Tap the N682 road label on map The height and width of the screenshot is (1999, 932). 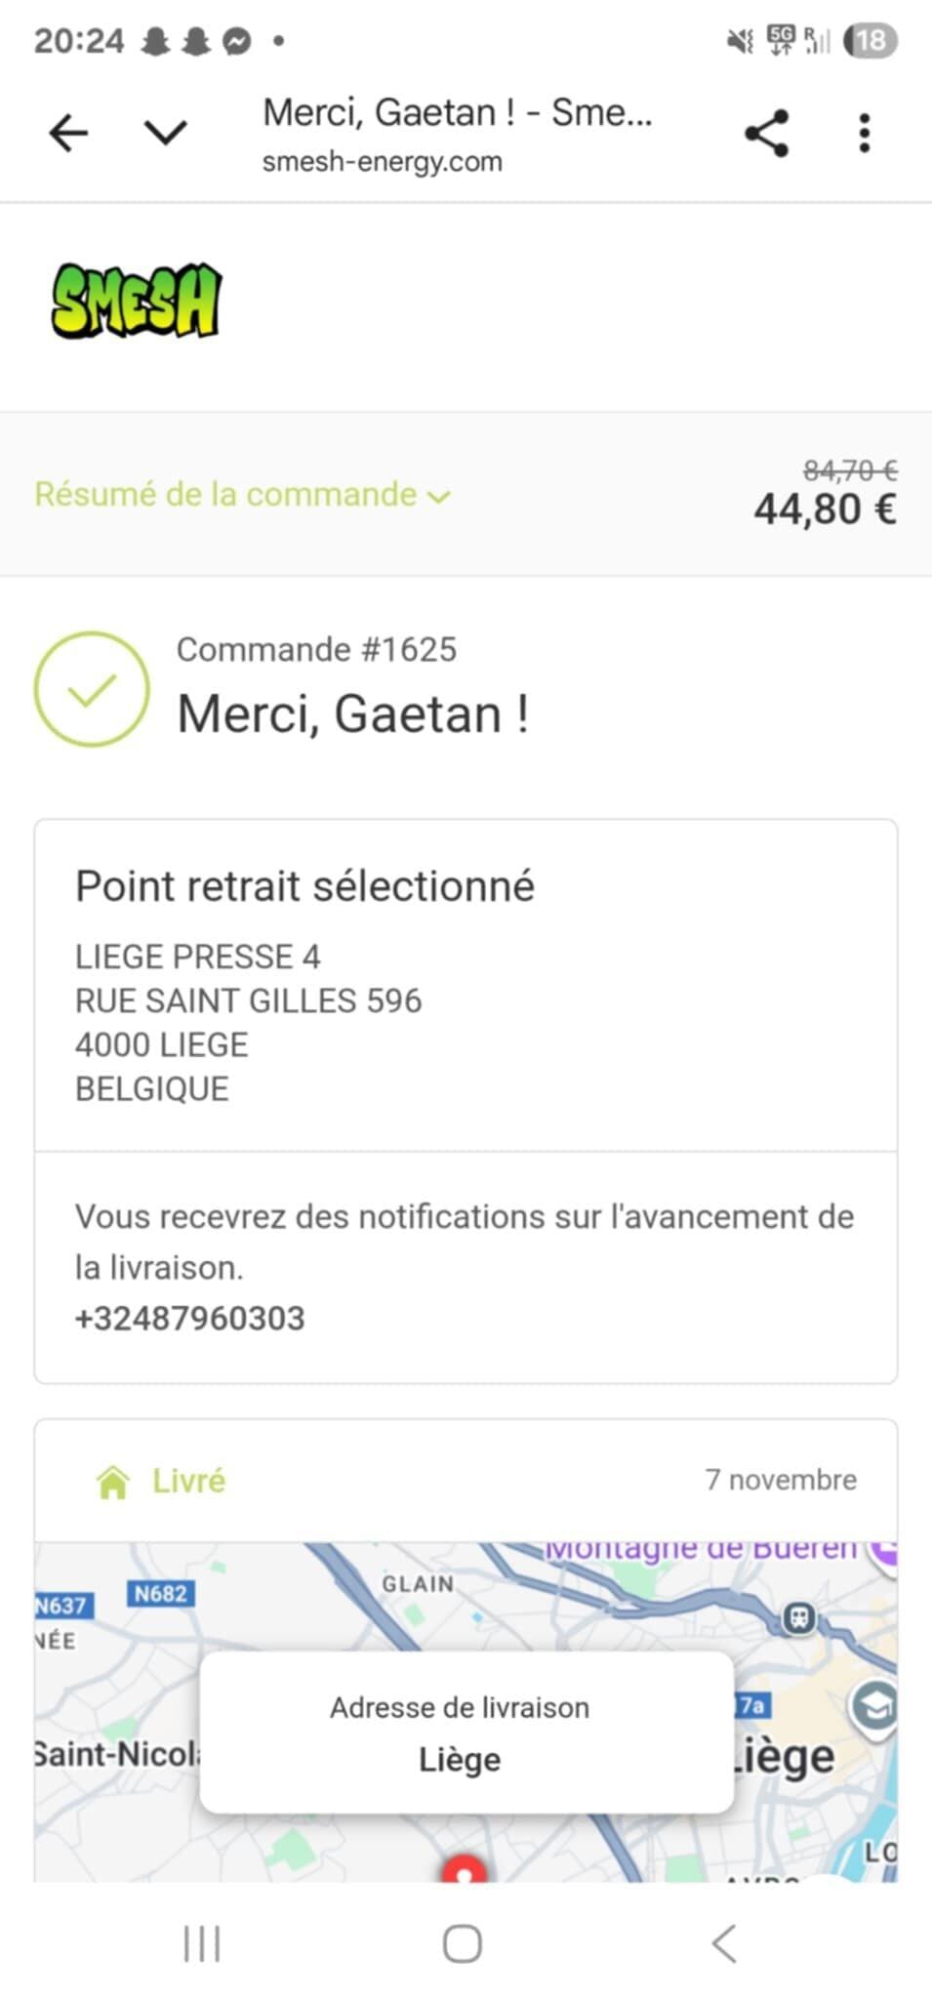[x=160, y=1594]
